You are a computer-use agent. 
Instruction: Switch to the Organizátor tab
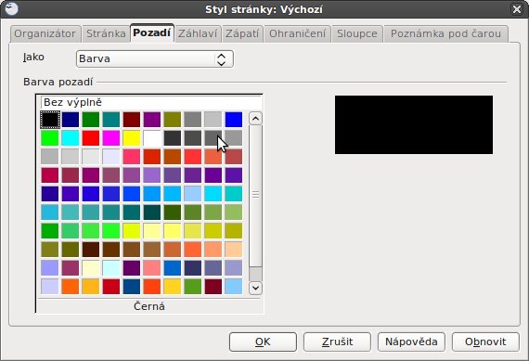pyautogui.click(x=45, y=33)
